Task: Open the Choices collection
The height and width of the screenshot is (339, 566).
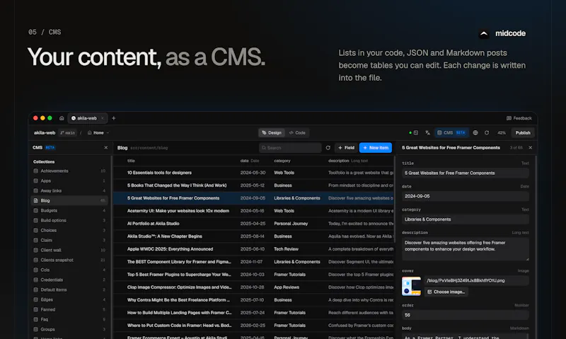Action: tap(69, 230)
